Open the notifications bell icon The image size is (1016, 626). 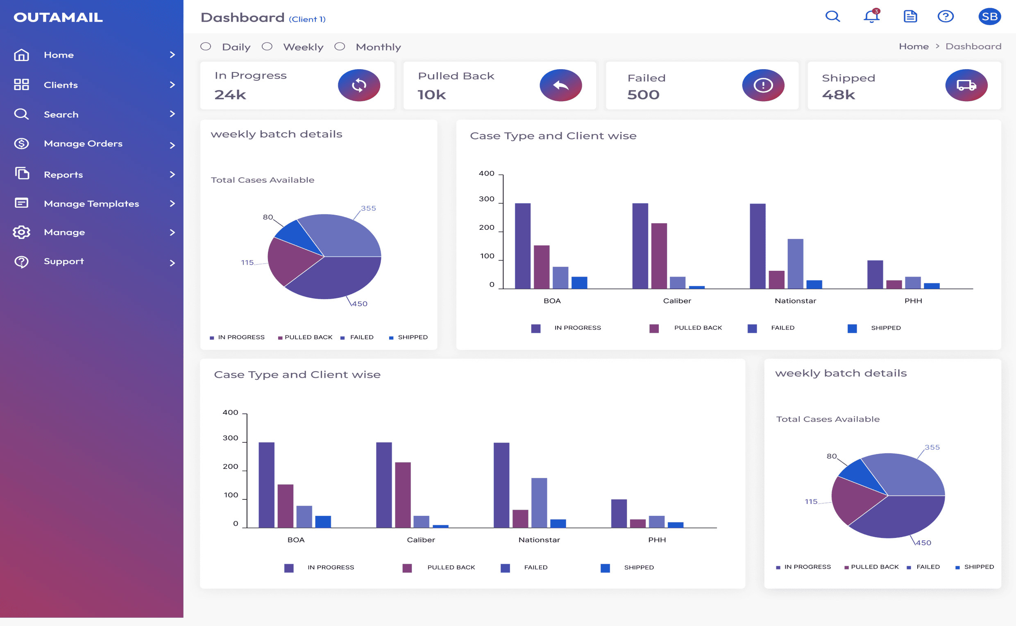pos(871,16)
